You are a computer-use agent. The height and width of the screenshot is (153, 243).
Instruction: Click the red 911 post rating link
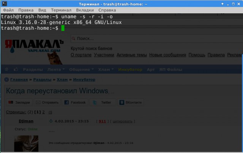(102, 121)
